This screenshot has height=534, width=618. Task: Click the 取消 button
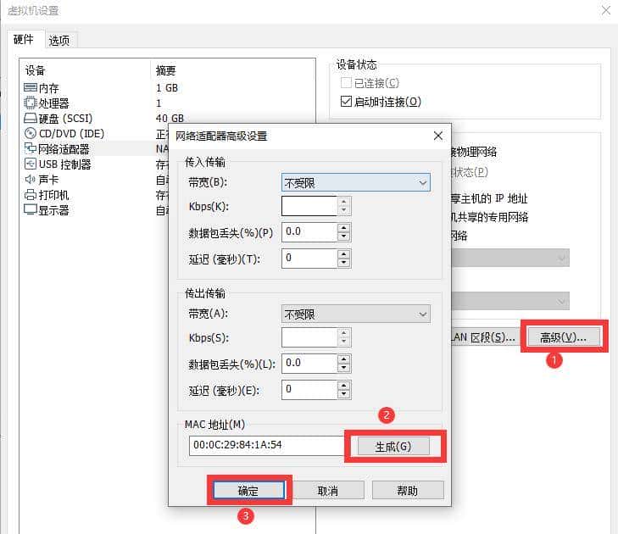pyautogui.click(x=328, y=491)
